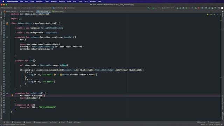This screenshot has width=224, height=126.
Task: Open the Help menu
Action: coord(99,1)
